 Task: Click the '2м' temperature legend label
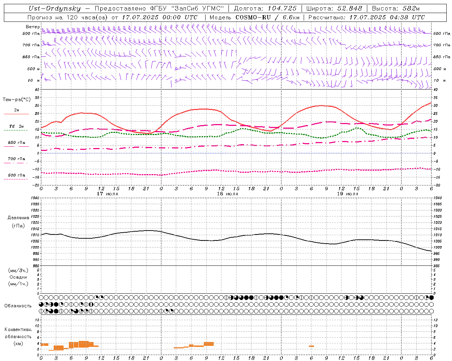pos(17,110)
